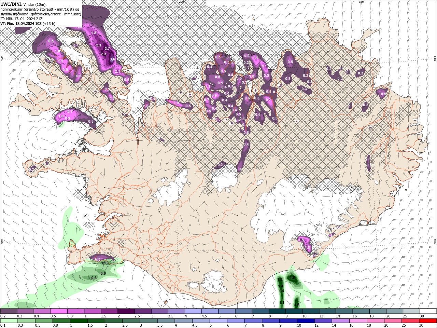
Task: Click top-row swatch between 3.5 and 4
Action: pyautogui.click(x=177, y=311)
